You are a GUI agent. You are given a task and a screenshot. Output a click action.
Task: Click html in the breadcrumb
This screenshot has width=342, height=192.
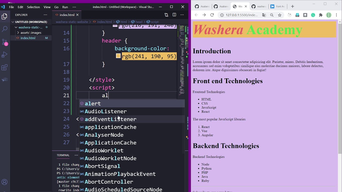click(x=124, y=22)
